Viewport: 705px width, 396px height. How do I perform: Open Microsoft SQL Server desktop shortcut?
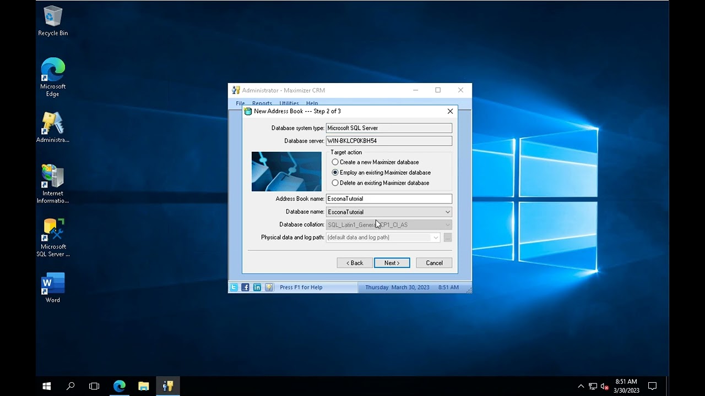pos(53,238)
